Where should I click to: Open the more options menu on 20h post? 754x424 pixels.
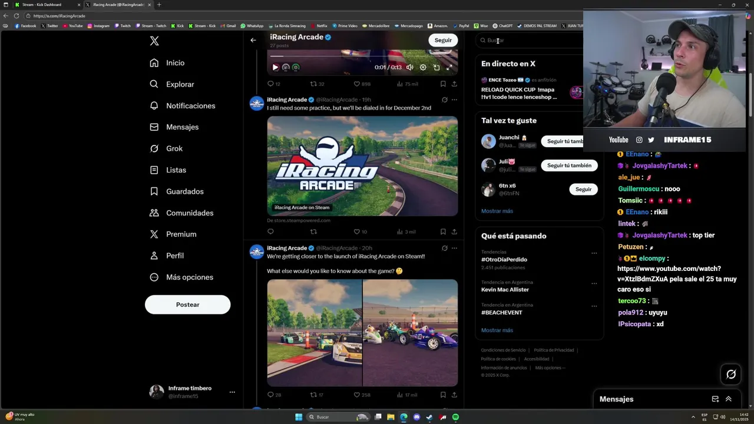click(x=454, y=248)
